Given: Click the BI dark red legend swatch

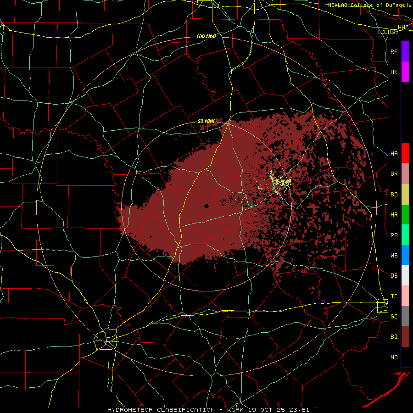Looking at the screenshot, I should click(405, 337).
